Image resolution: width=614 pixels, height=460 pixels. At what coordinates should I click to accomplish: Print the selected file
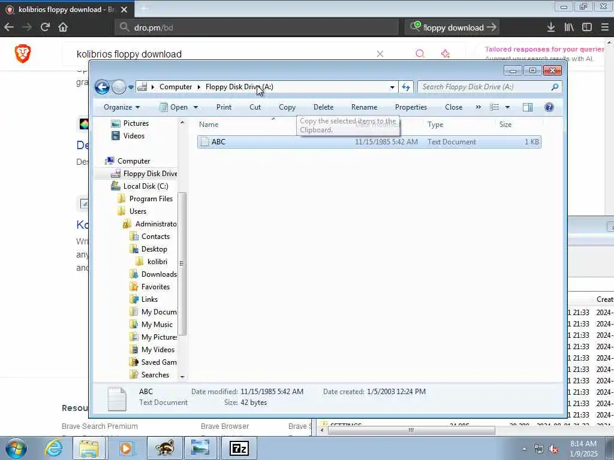[224, 107]
